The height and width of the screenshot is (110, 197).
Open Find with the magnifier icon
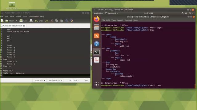pyautogui.click(x=67, y=21)
